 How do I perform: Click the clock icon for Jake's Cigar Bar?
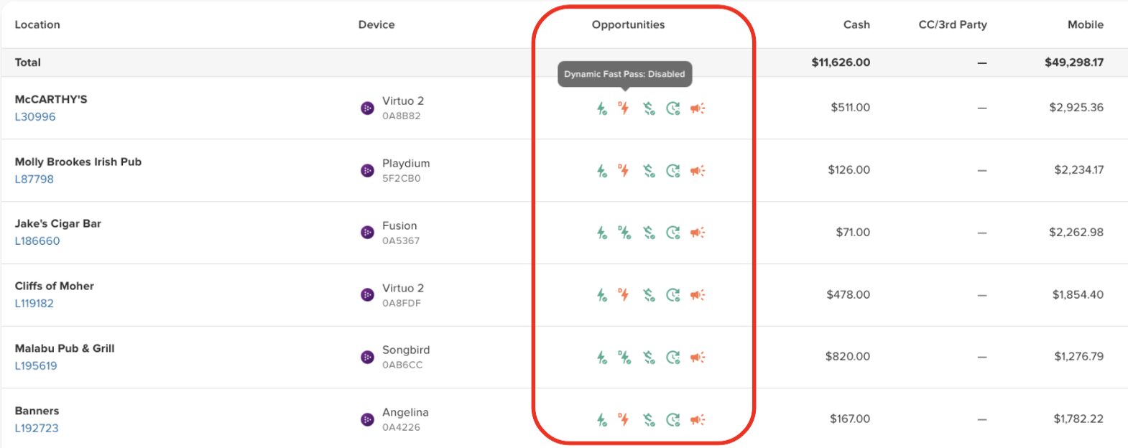point(672,233)
